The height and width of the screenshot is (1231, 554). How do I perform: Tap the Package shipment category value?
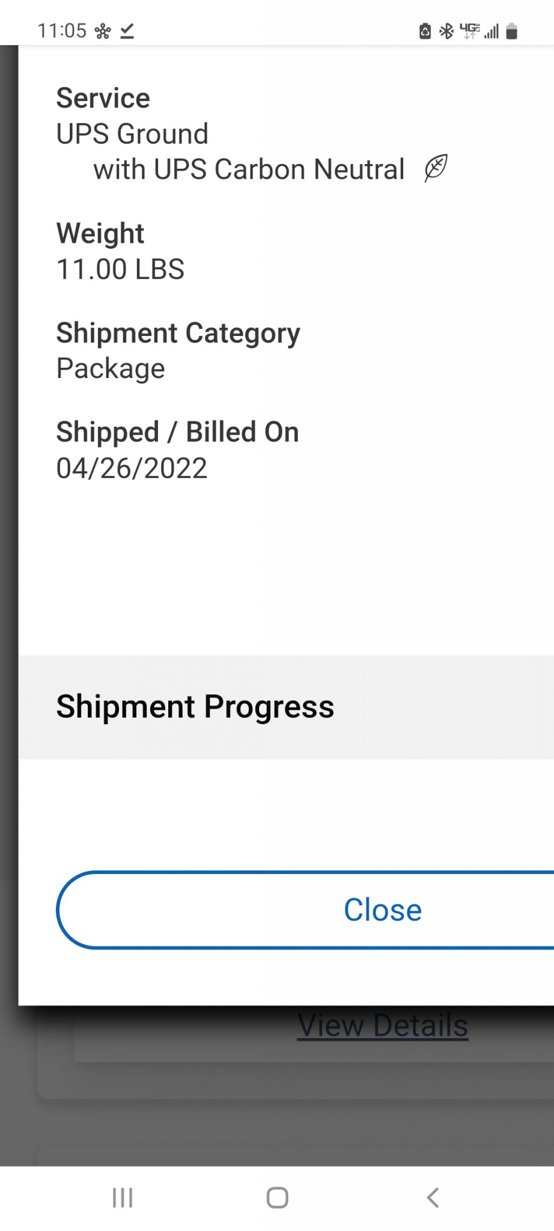(x=111, y=368)
